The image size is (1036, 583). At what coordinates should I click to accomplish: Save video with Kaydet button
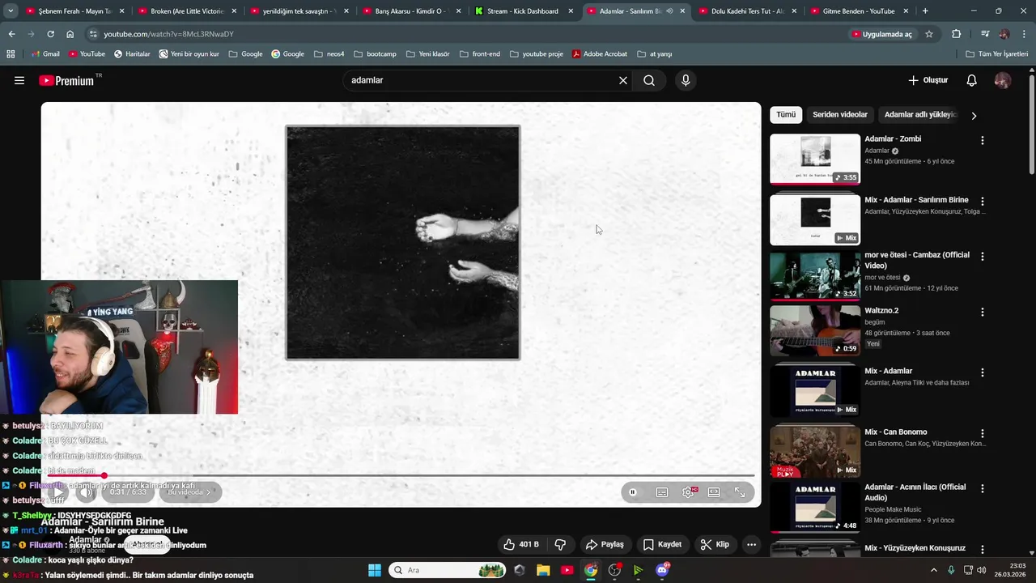(x=662, y=544)
